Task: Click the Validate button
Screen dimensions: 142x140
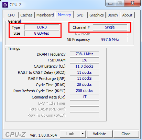Action: point(100,134)
